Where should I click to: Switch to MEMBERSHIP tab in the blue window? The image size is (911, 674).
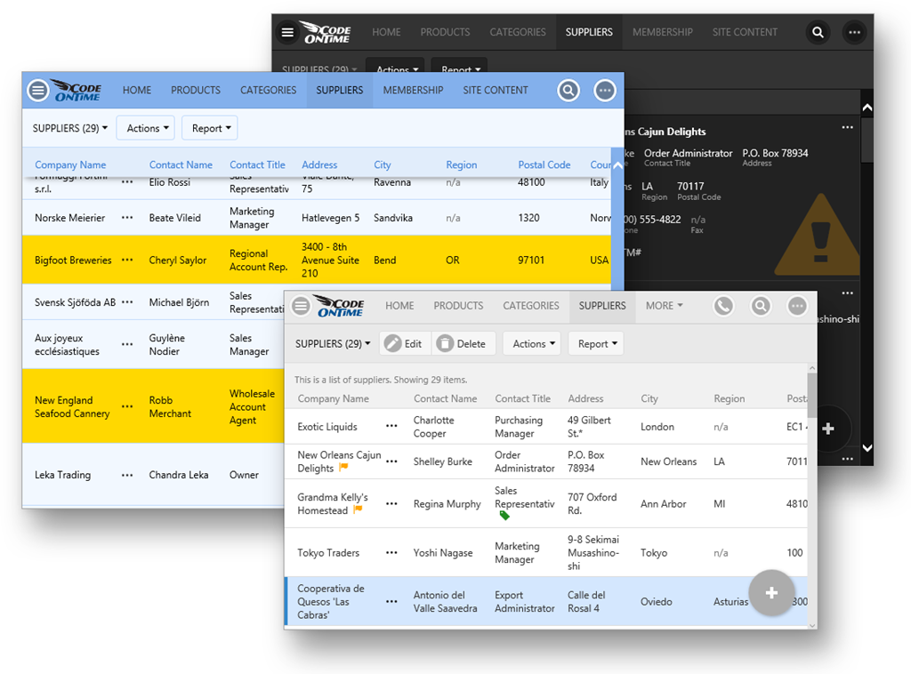click(x=413, y=90)
